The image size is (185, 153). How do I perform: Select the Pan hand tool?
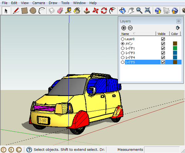[131, 10]
